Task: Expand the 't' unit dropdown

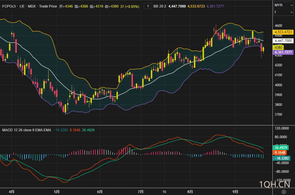Action: (x=283, y=12)
